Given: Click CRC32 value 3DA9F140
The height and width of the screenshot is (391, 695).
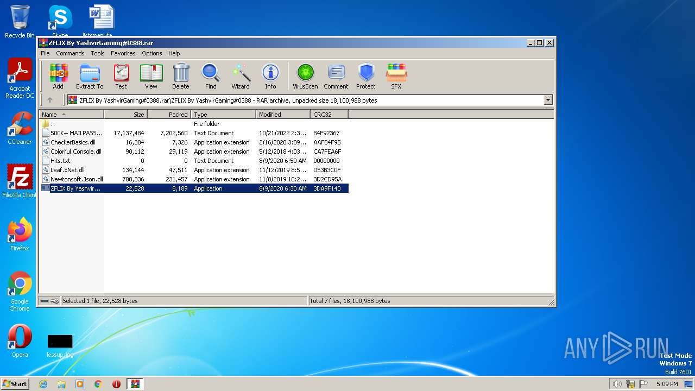Looking at the screenshot, I should [327, 188].
